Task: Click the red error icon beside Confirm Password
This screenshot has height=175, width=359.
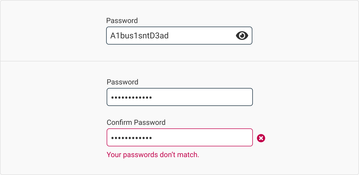Action: [x=261, y=138]
